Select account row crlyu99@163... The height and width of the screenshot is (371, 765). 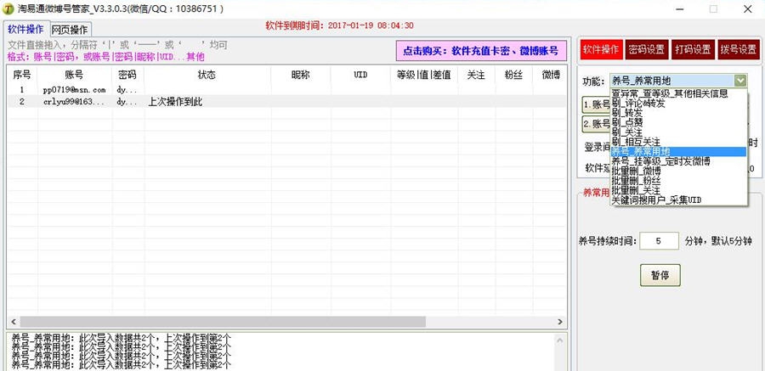click(x=287, y=101)
